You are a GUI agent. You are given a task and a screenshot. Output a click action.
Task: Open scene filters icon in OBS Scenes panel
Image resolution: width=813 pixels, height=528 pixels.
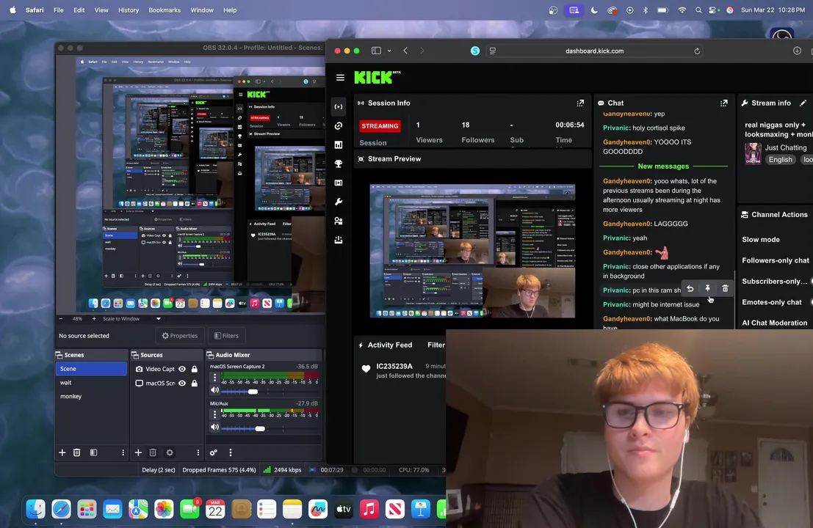[x=93, y=452]
